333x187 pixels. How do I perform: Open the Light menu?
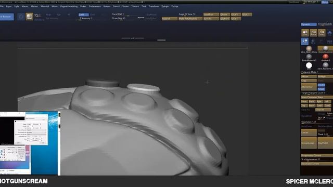tap(17, 6)
